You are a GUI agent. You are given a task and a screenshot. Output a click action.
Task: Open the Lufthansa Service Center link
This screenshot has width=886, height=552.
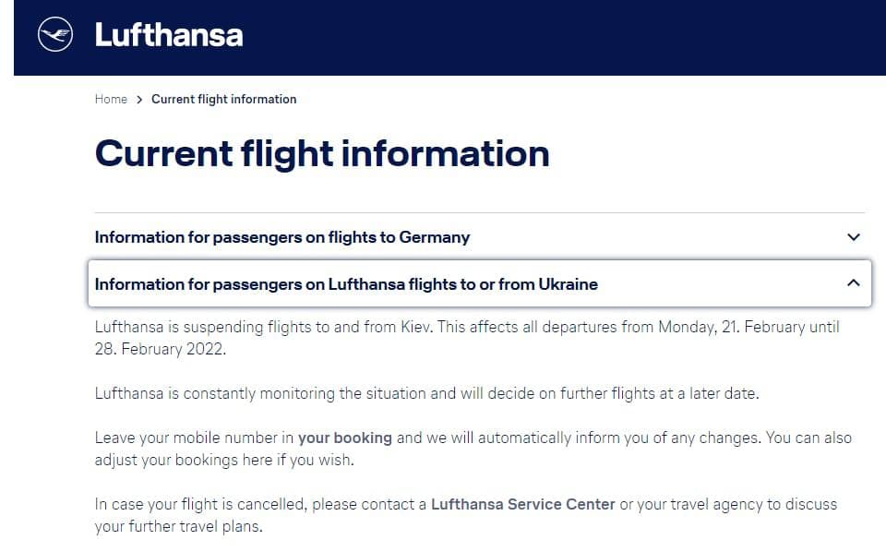[x=522, y=504]
